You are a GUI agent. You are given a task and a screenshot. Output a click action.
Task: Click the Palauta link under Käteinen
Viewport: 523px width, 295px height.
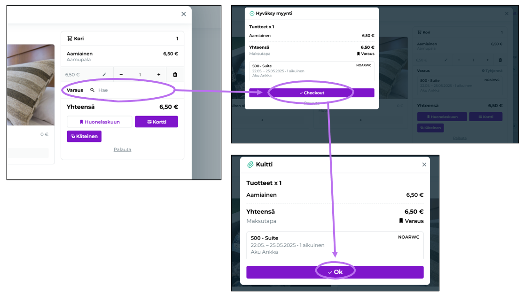point(122,150)
